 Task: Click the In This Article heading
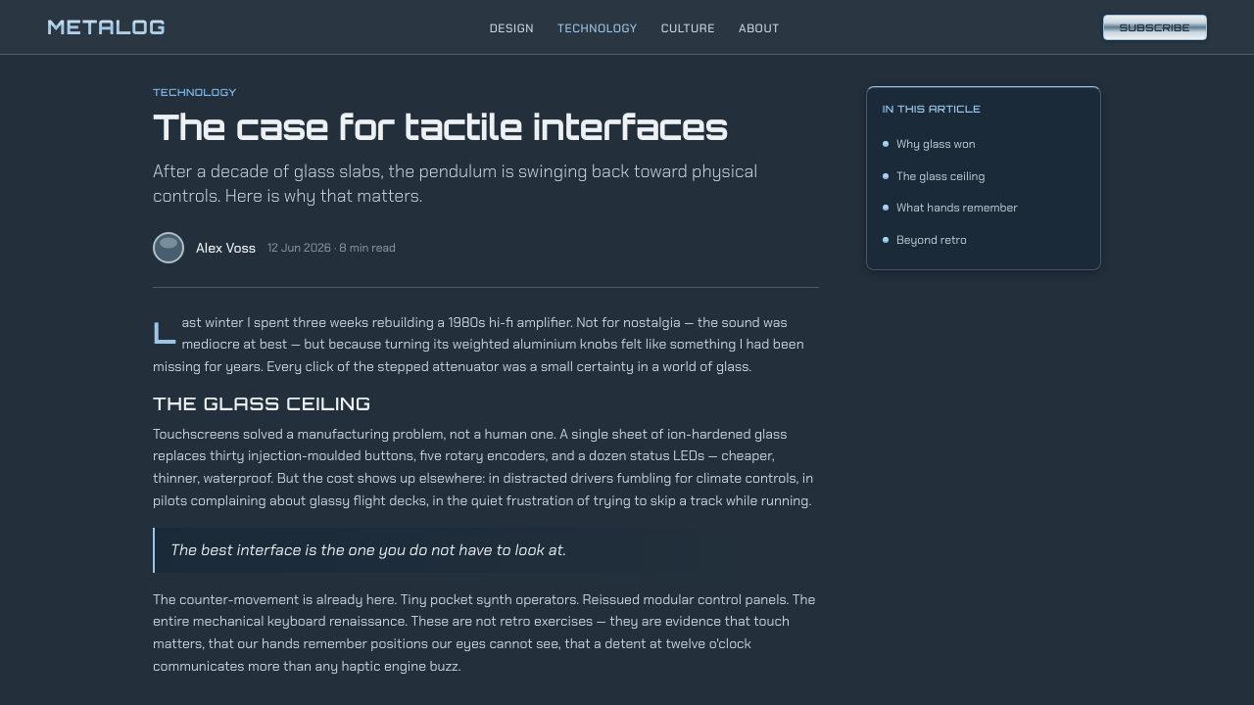[x=932, y=109]
